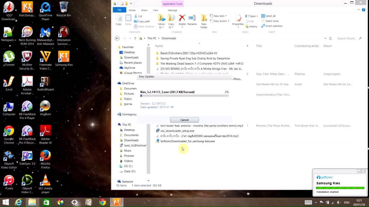
Task: Open History in the ribbon
Action: coord(251,26)
